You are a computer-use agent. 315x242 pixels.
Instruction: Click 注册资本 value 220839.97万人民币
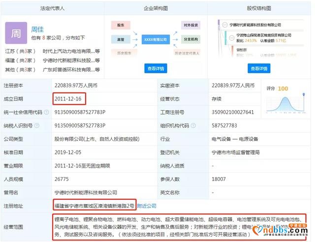pyautogui.click(x=76, y=86)
